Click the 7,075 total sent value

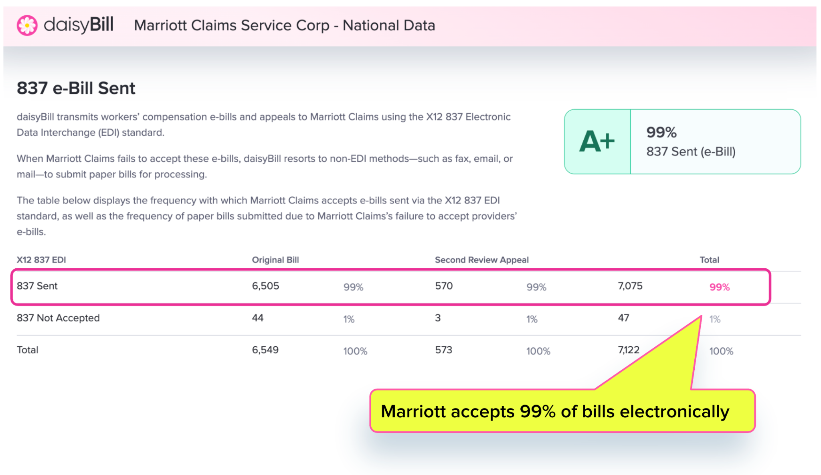click(x=630, y=286)
